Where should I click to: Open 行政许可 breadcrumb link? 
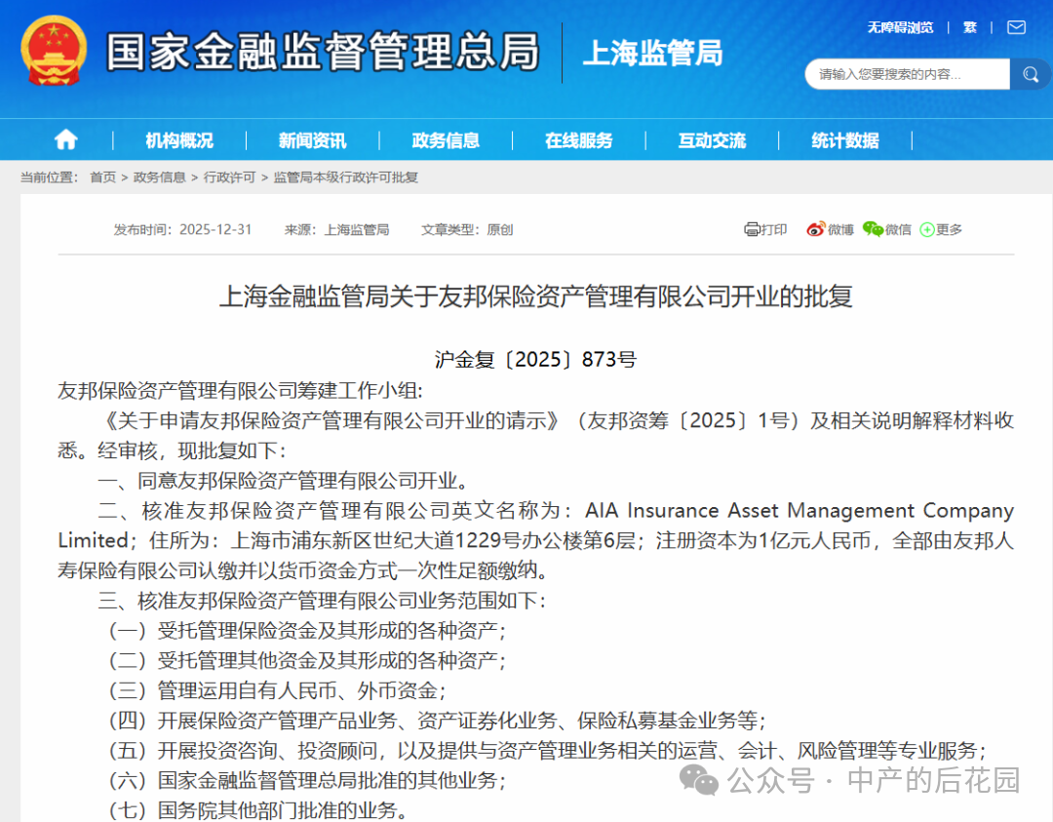[230, 177]
